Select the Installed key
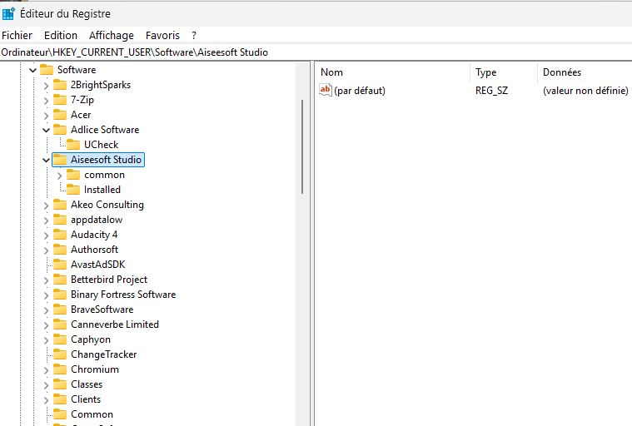This screenshot has height=426, width=632. point(102,190)
